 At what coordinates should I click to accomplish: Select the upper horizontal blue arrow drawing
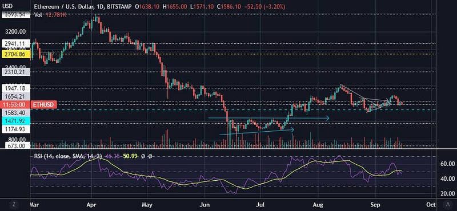click(268, 118)
